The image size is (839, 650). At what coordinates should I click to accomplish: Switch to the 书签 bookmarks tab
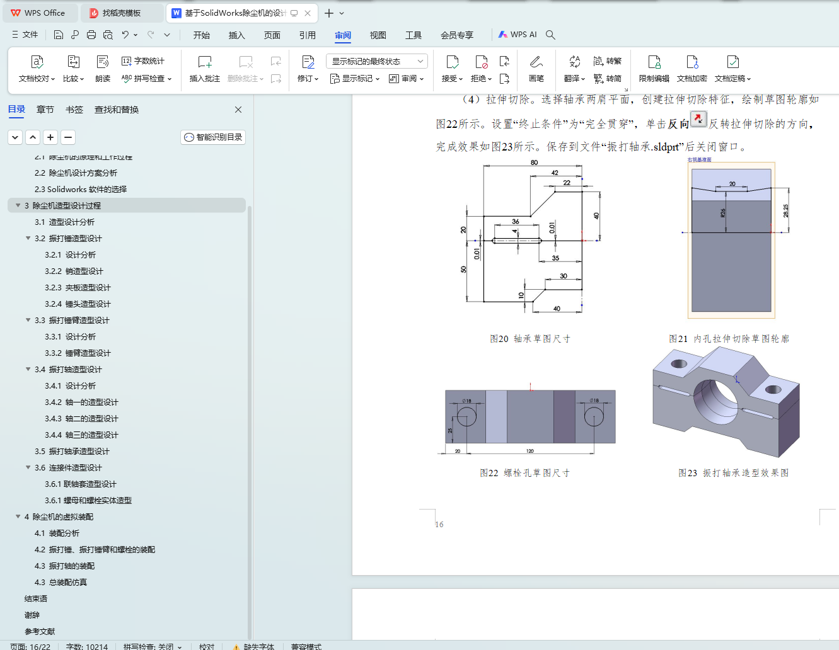point(74,110)
